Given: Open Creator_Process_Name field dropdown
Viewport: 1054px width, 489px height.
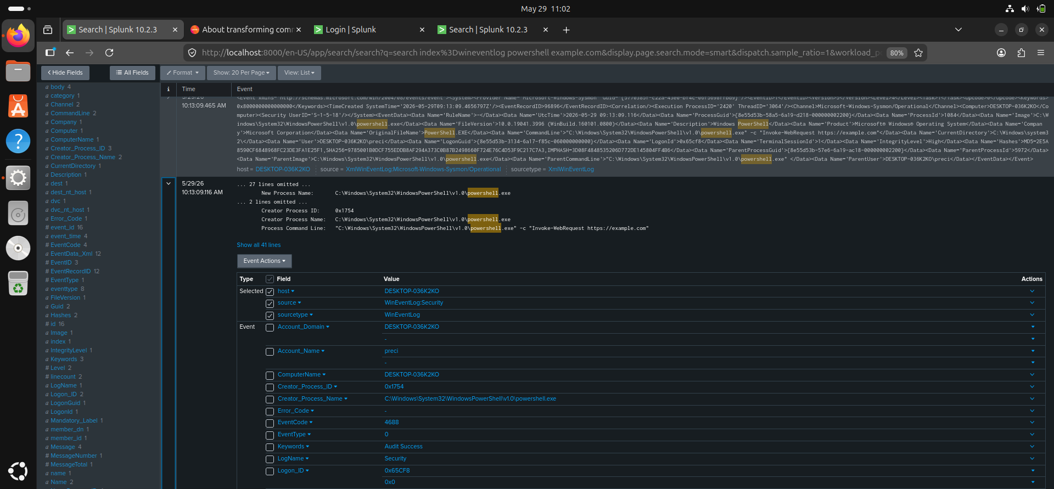Looking at the screenshot, I should click(312, 399).
